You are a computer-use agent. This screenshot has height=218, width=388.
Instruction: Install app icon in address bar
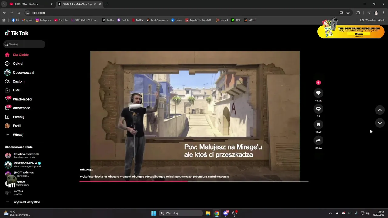point(341,13)
